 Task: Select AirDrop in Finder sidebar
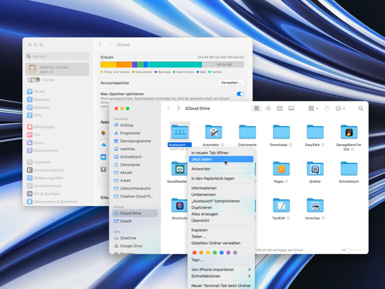coord(134,125)
